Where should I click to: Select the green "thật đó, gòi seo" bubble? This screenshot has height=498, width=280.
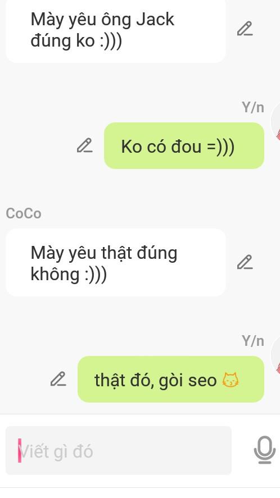(171, 379)
